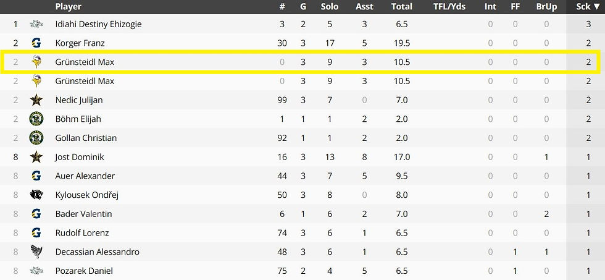
Task: Select the highlighted Grünsteidl Max row
Action: tap(302, 62)
